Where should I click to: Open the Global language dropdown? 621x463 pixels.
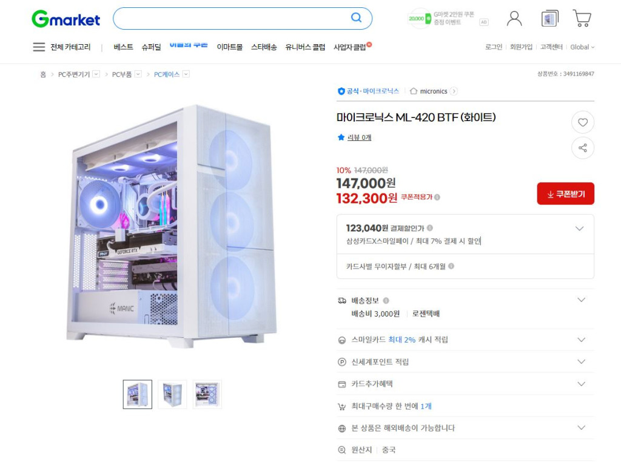(x=582, y=47)
